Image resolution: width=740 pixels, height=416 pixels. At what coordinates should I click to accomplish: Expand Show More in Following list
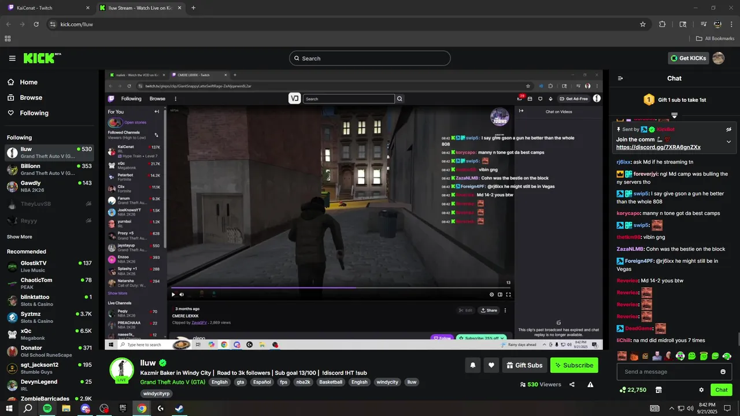pos(20,237)
